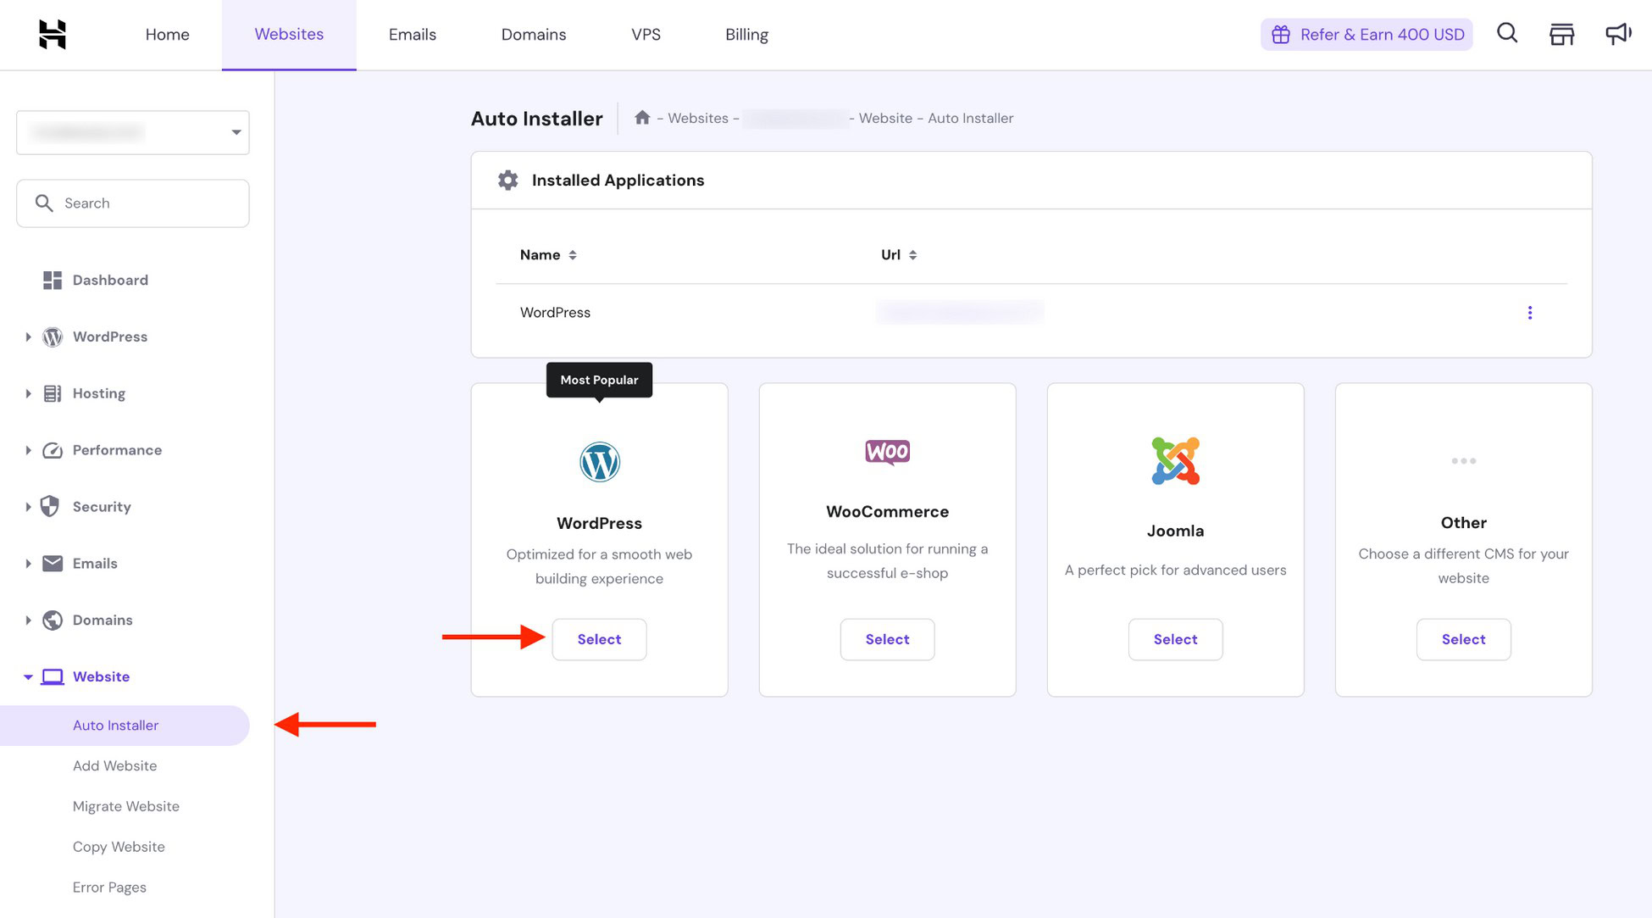Viewport: 1652px width, 918px height.
Task: Click the Most Popular badge
Action: [x=600, y=380]
